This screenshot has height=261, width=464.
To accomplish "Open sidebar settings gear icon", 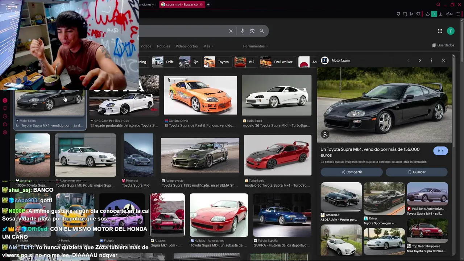I will tap(5, 132).
